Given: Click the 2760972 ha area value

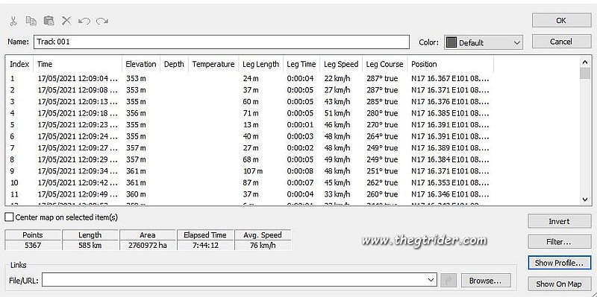Looking at the screenshot, I should (x=148, y=245).
